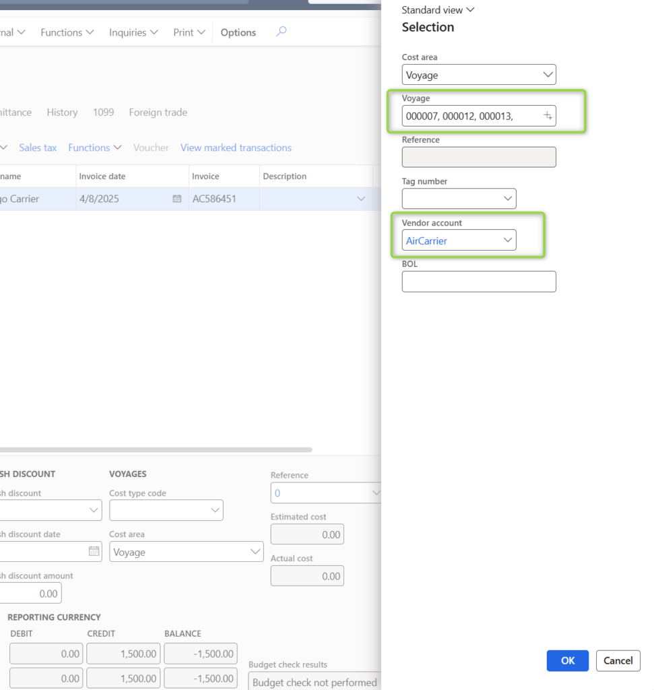Expand the Description dropdown on the invoice line
654x690 pixels.
361,199
